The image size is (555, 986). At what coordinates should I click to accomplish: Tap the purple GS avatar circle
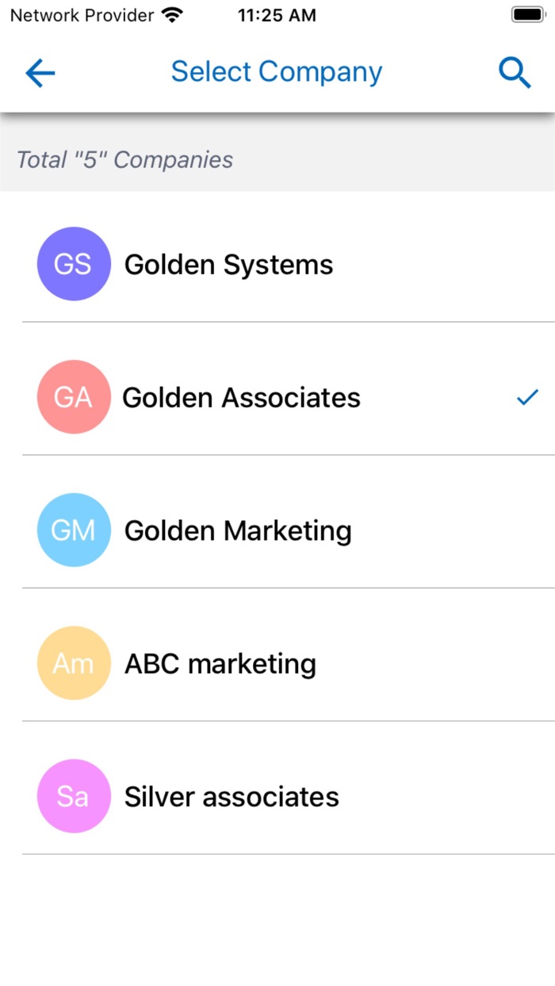pos(73,264)
